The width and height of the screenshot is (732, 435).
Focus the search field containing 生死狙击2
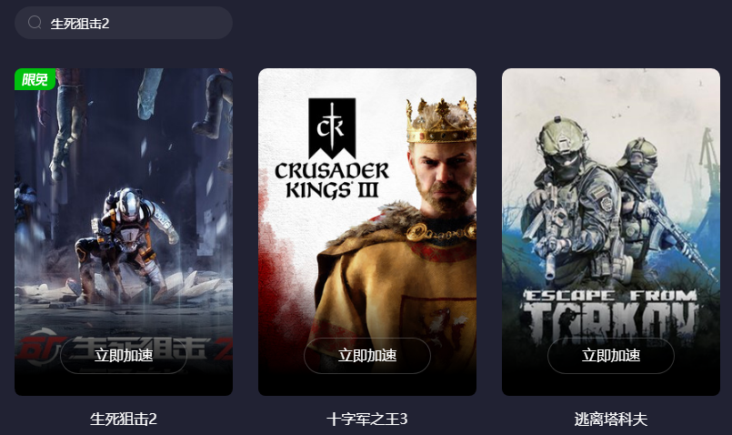(x=124, y=23)
